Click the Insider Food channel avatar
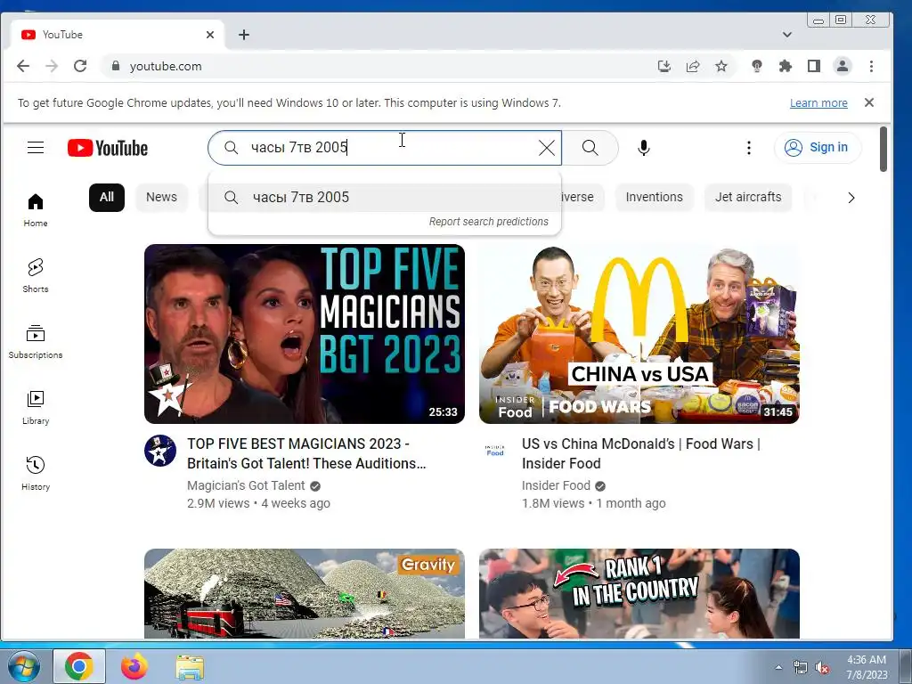This screenshot has height=684, width=912. [495, 451]
